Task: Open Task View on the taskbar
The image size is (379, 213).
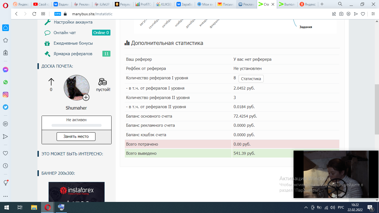Action: [x=20, y=207]
